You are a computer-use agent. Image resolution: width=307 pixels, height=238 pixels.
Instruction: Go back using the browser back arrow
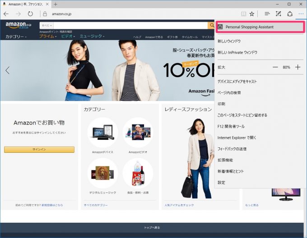pyautogui.click(x=6, y=14)
